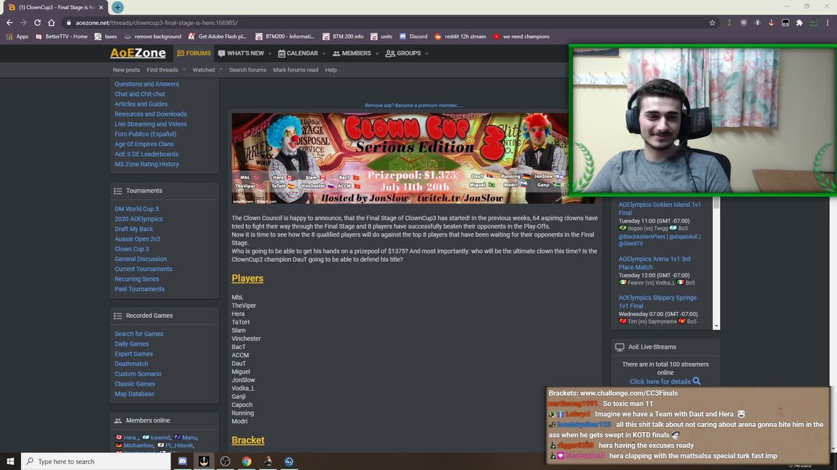The image size is (837, 470).
Task: Open Map Database link
Action: 134,394
